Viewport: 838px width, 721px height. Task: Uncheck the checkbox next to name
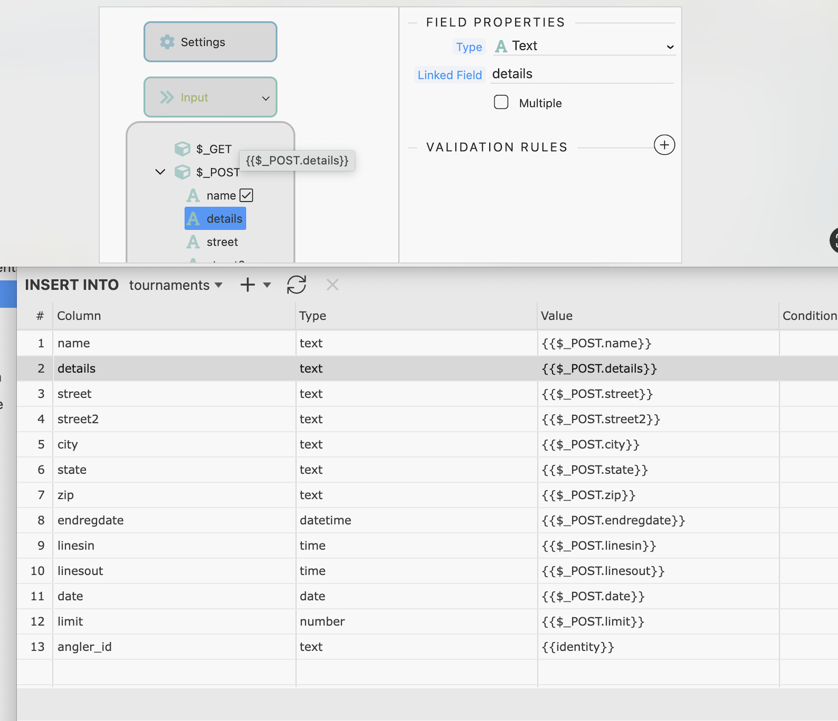[x=246, y=196]
